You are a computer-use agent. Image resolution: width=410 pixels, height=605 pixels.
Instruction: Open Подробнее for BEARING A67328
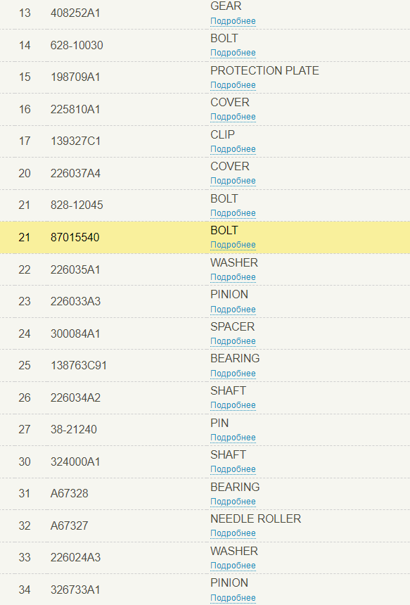[233, 502]
